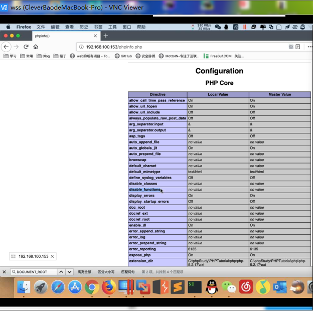Jump to next find match arrow
This screenshot has width=313, height=311.
coord(69,272)
